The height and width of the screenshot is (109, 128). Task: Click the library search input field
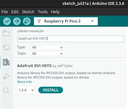[x=70, y=39]
